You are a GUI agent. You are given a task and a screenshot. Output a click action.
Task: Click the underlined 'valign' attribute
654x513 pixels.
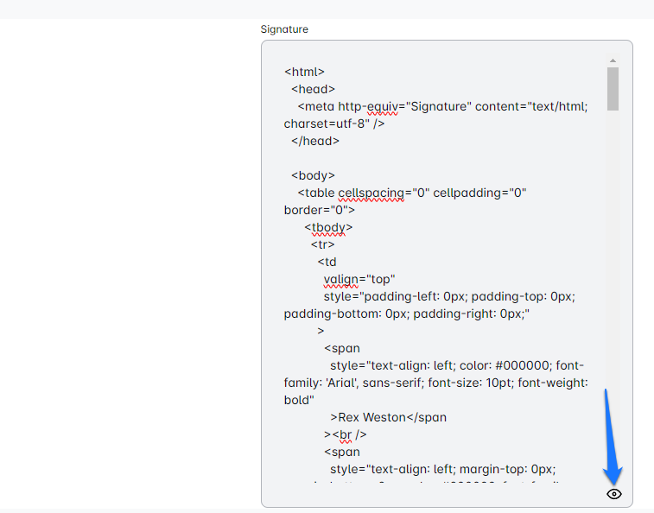click(x=340, y=279)
